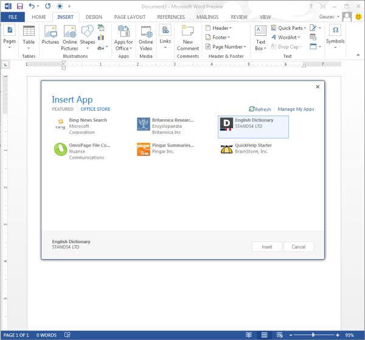The width and height of the screenshot is (365, 340).
Task: Close the Insert App dialog
Action: pyautogui.click(x=318, y=86)
